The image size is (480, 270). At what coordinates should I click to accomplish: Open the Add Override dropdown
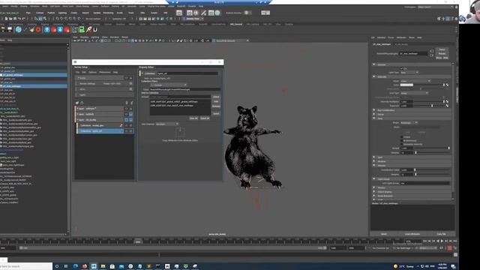[x=167, y=124]
